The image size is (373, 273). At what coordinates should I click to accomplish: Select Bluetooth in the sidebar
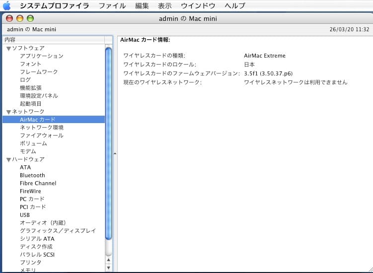(x=32, y=175)
